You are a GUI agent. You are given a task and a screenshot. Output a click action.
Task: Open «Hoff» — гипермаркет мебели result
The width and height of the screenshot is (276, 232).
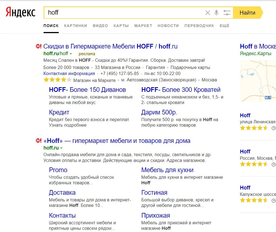(x=117, y=141)
